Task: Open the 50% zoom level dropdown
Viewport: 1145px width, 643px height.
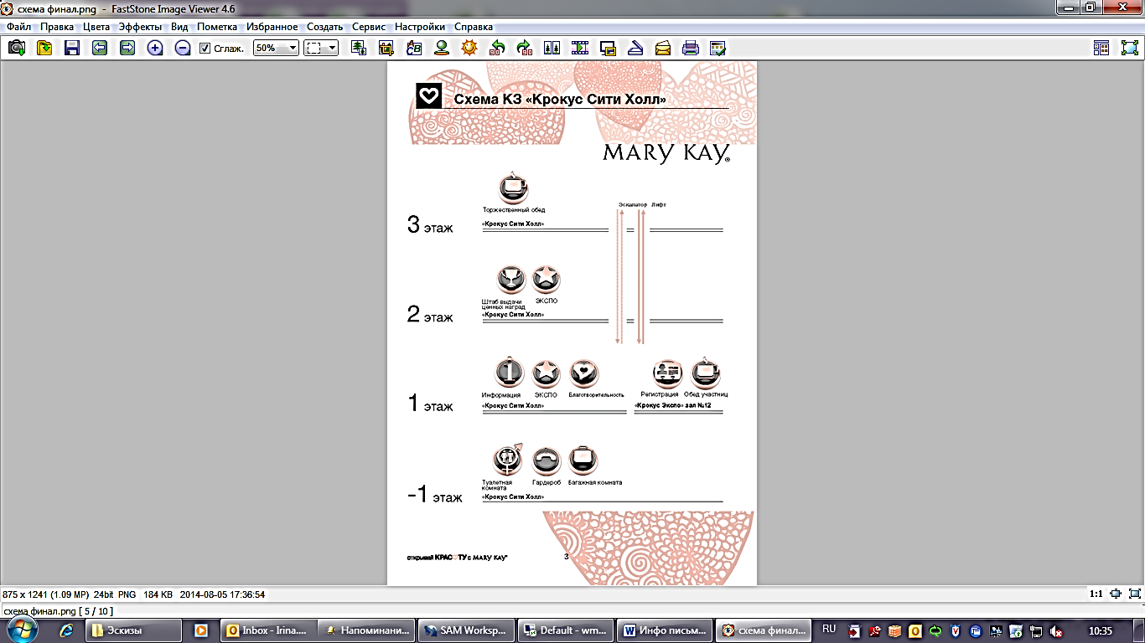Action: tap(276, 49)
